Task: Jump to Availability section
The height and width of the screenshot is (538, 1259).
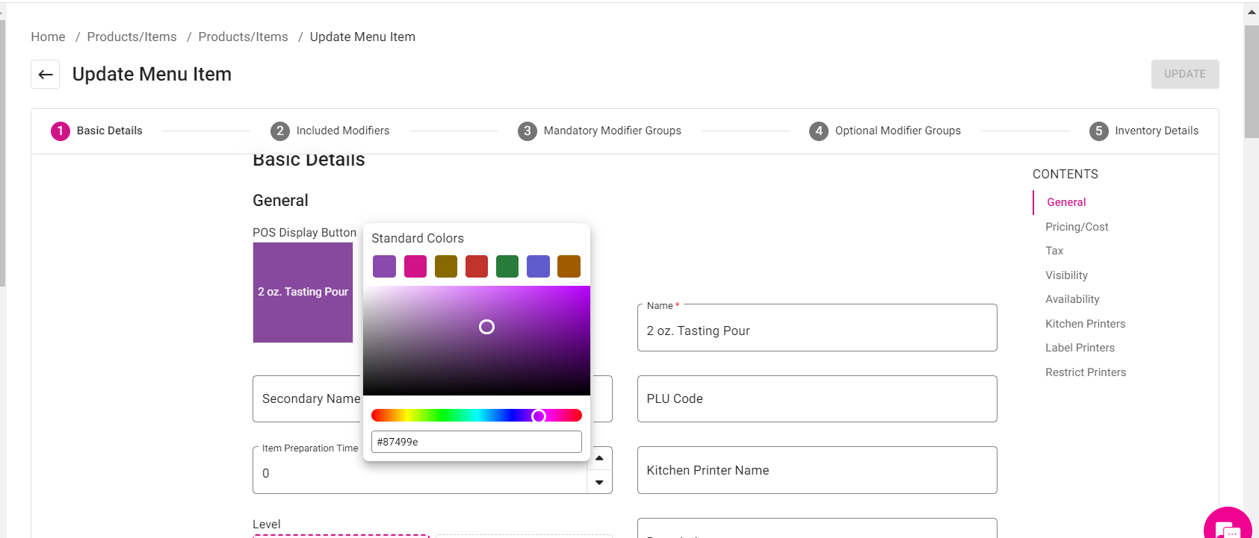Action: (x=1072, y=299)
